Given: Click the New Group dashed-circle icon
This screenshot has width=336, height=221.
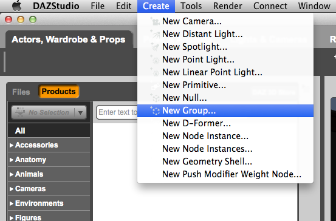Looking at the screenshot, I should (155, 110).
